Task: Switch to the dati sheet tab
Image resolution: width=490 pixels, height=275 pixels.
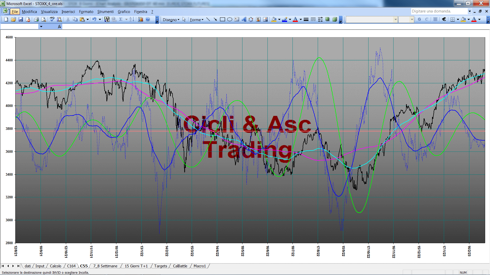Action: coord(28,266)
